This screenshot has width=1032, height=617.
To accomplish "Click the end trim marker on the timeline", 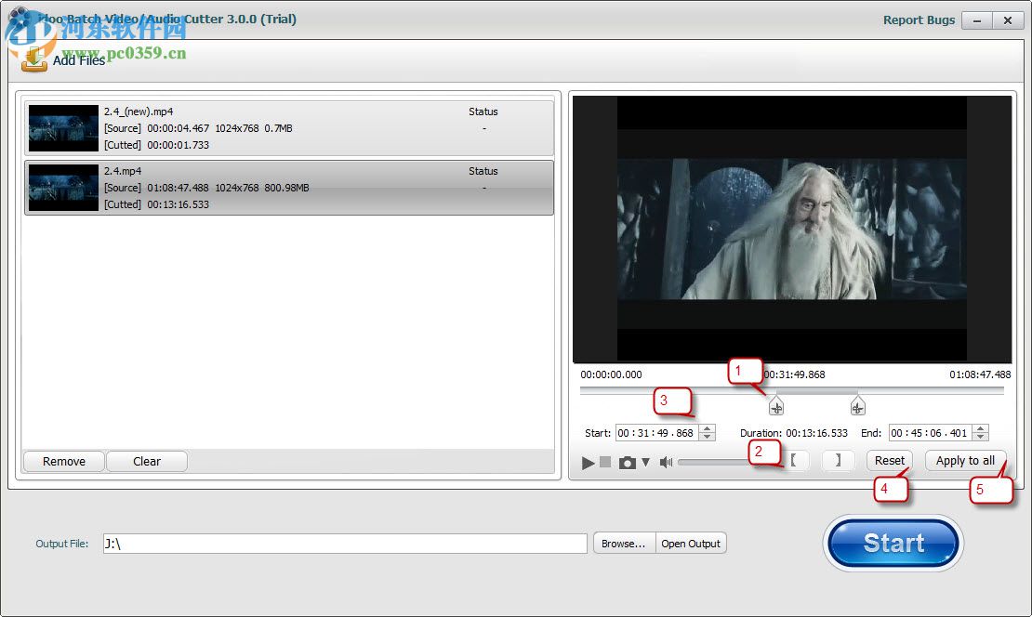I will 857,406.
